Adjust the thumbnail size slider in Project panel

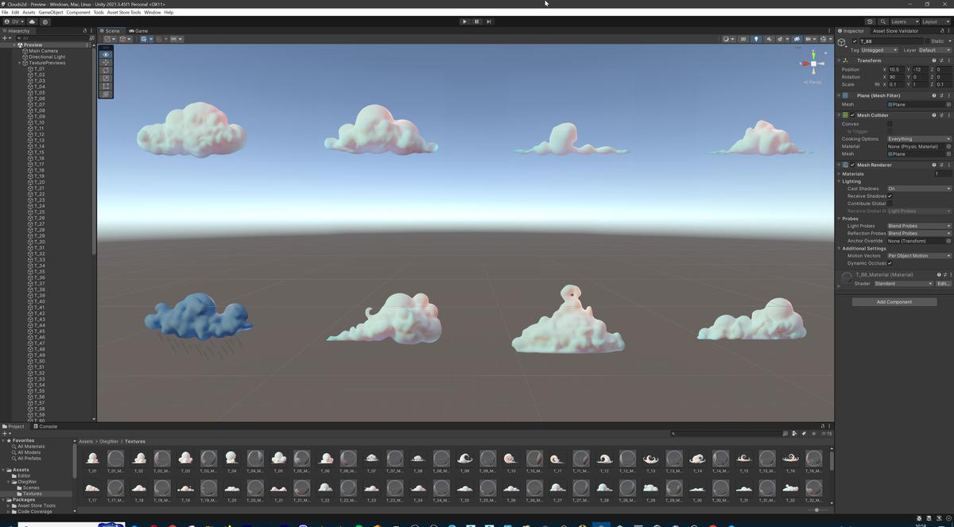817,510
